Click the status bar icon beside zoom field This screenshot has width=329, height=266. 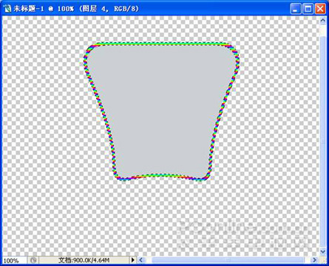[33, 260]
